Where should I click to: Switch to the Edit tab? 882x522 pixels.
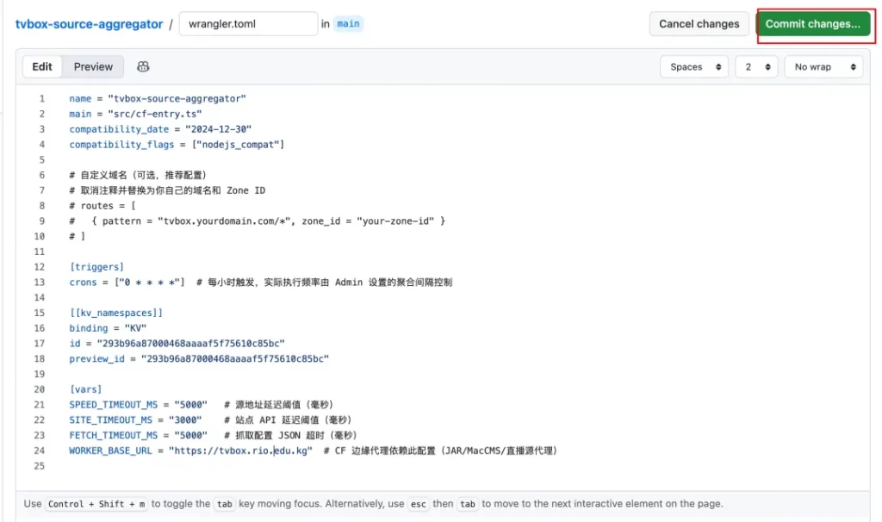tap(42, 66)
